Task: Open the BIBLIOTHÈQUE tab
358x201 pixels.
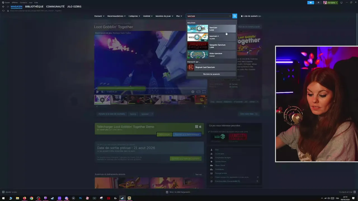Action: (x=34, y=6)
